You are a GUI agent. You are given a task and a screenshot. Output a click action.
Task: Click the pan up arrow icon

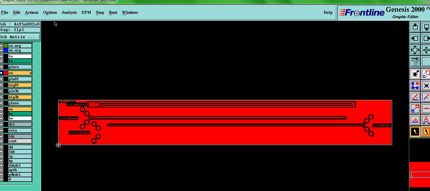tap(415, 27)
